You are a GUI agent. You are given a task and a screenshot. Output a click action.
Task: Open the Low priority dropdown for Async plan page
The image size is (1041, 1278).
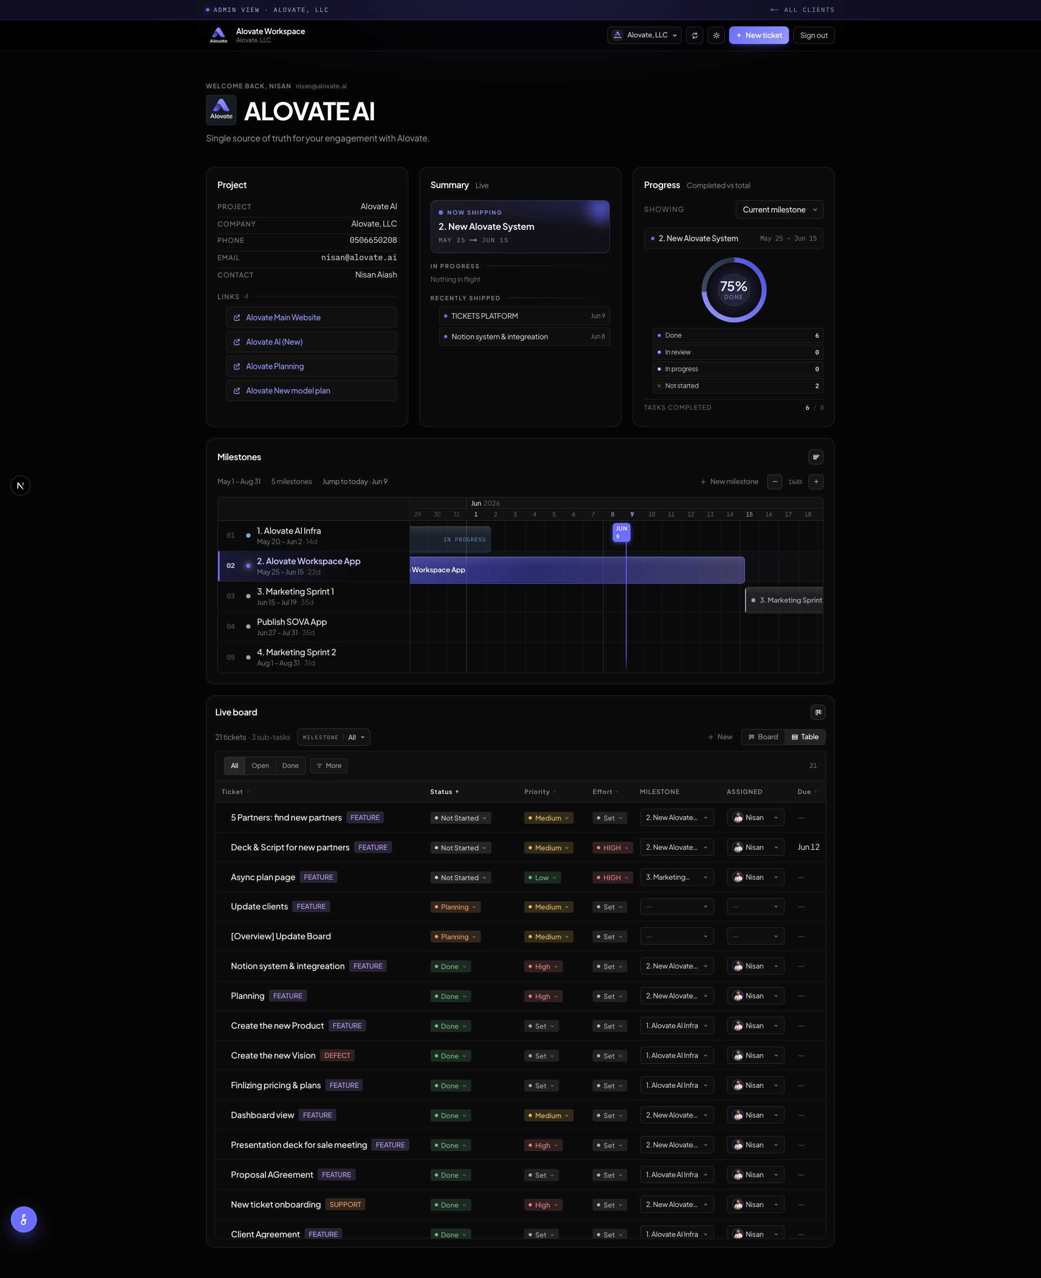543,877
